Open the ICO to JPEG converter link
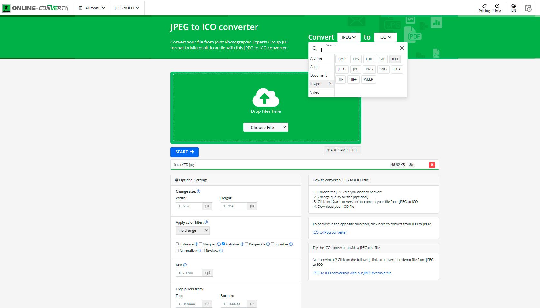 pos(330,232)
